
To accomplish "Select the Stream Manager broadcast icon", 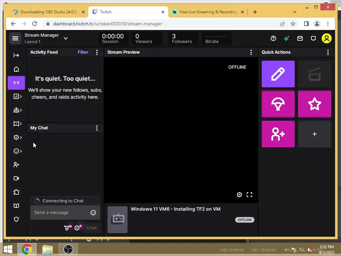I will tap(16, 83).
